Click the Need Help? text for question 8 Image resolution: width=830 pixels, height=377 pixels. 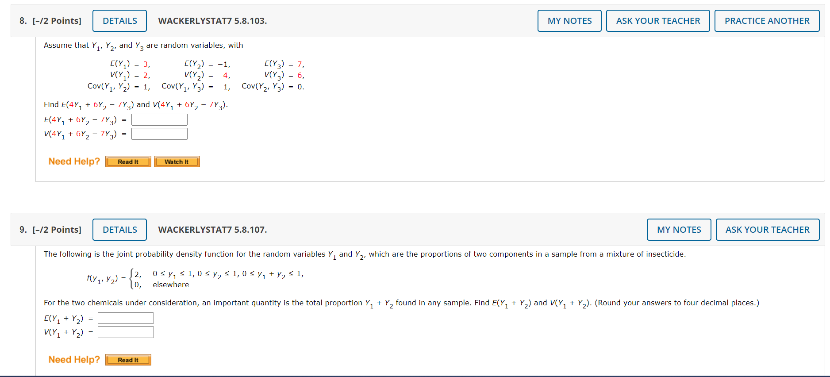click(x=73, y=161)
